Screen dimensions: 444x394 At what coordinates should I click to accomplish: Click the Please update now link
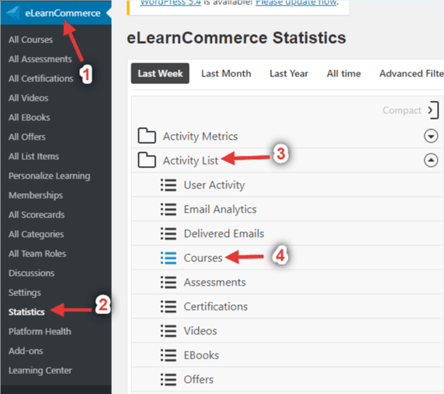(297, 3)
